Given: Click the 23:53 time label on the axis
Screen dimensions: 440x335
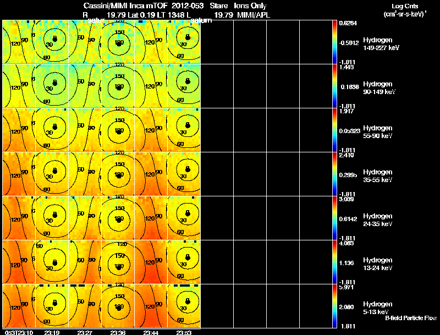Looking at the screenshot, I should click(x=184, y=332).
